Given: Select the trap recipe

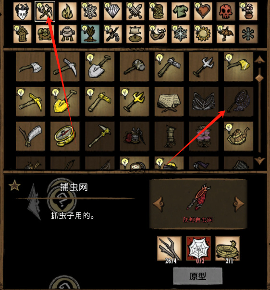Looking at the screenshot, I should [169, 101].
